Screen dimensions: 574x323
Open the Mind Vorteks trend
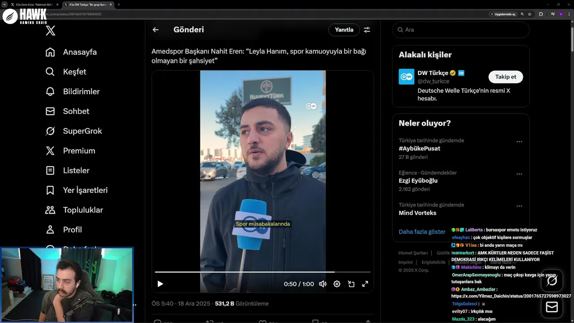coord(417,213)
